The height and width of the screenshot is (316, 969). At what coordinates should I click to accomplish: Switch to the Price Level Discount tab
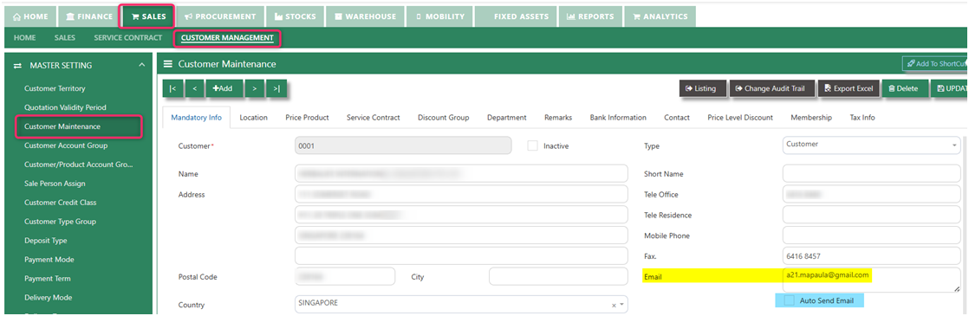pyautogui.click(x=740, y=117)
